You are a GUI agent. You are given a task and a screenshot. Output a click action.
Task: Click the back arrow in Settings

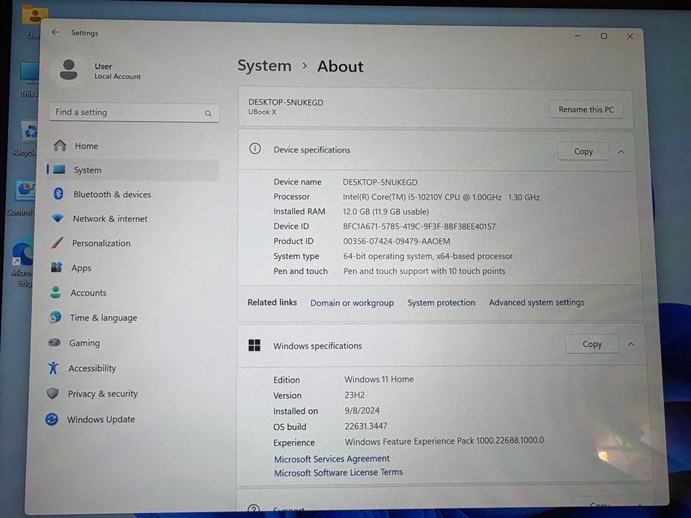(55, 32)
